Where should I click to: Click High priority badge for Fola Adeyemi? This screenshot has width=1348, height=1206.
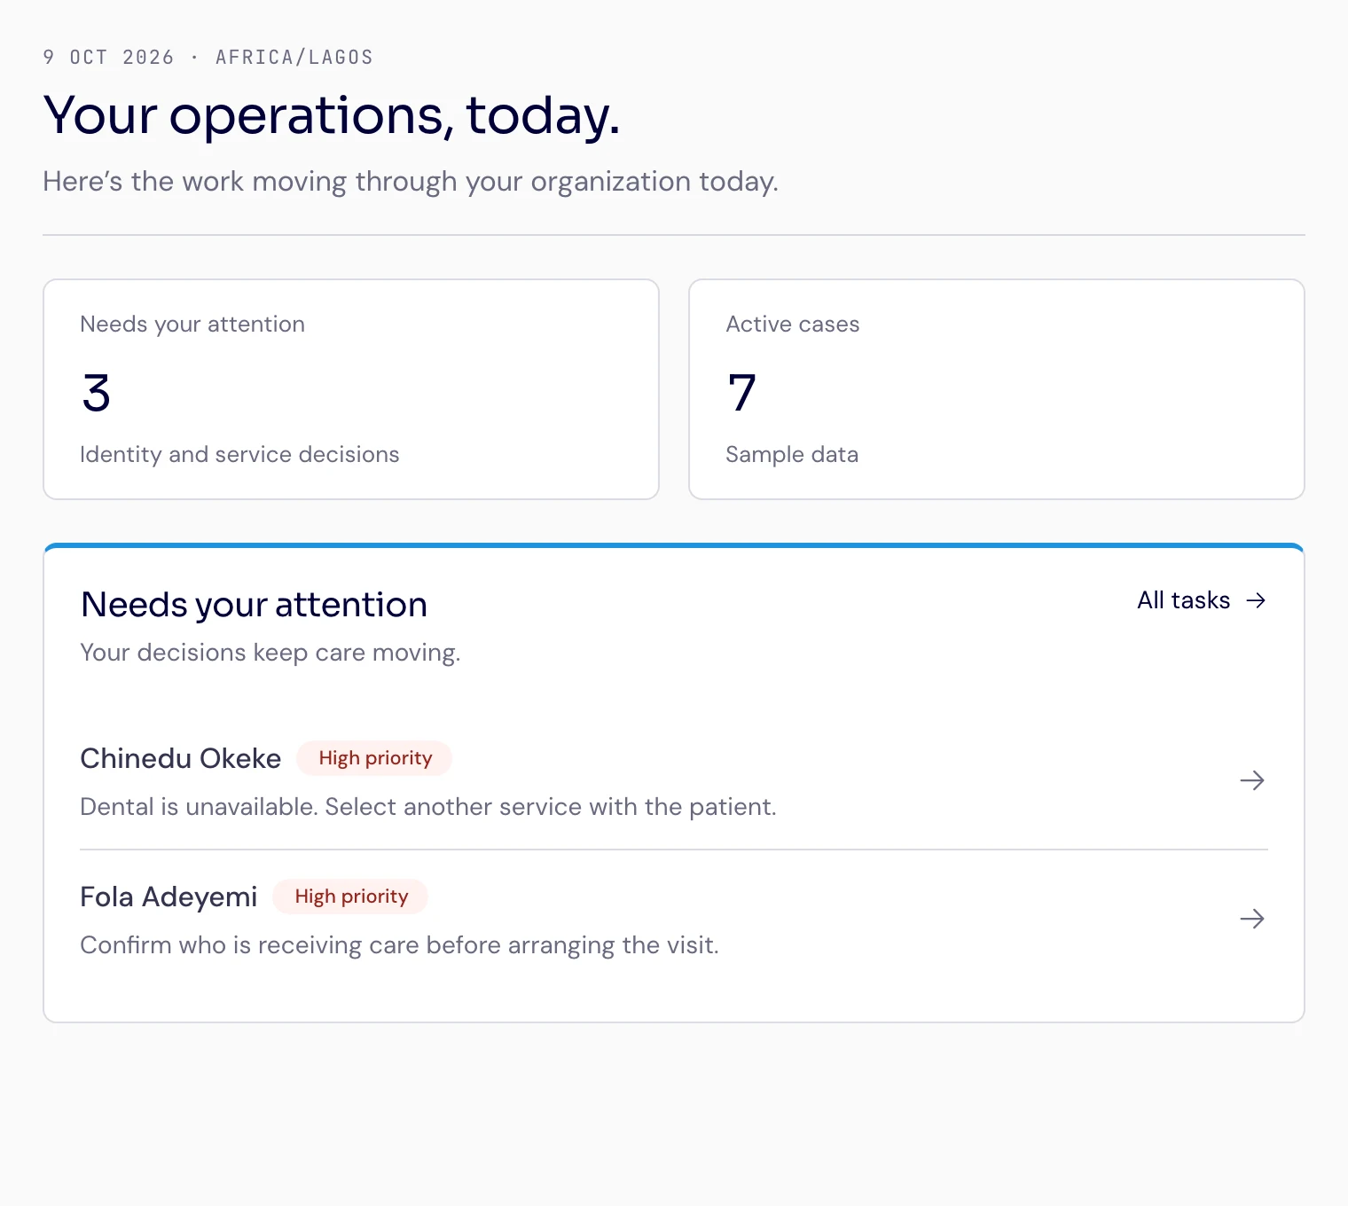coord(350,897)
